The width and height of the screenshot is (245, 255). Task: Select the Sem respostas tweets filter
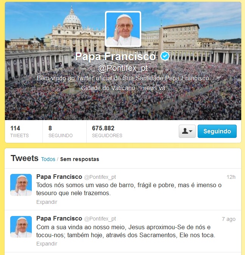[80, 159]
